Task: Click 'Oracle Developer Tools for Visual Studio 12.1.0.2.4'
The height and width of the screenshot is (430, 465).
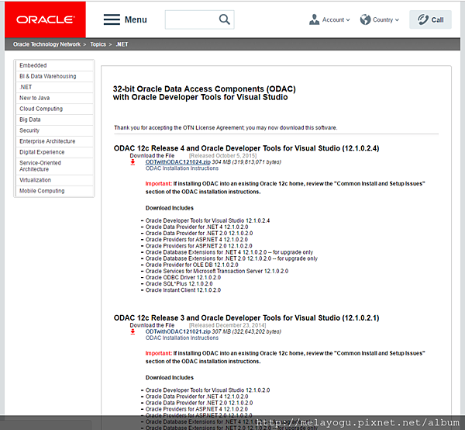Action: [x=208, y=220]
